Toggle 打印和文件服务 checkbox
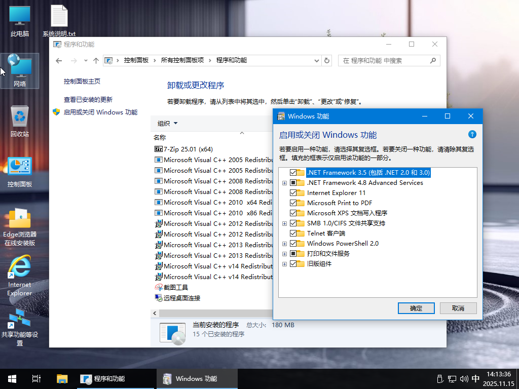519x389 pixels. (293, 254)
